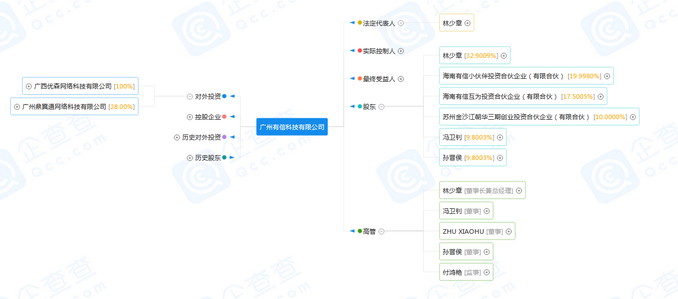The height and width of the screenshot is (299, 678).
Task: Select 法定代表人 category label
Action: 379,23
